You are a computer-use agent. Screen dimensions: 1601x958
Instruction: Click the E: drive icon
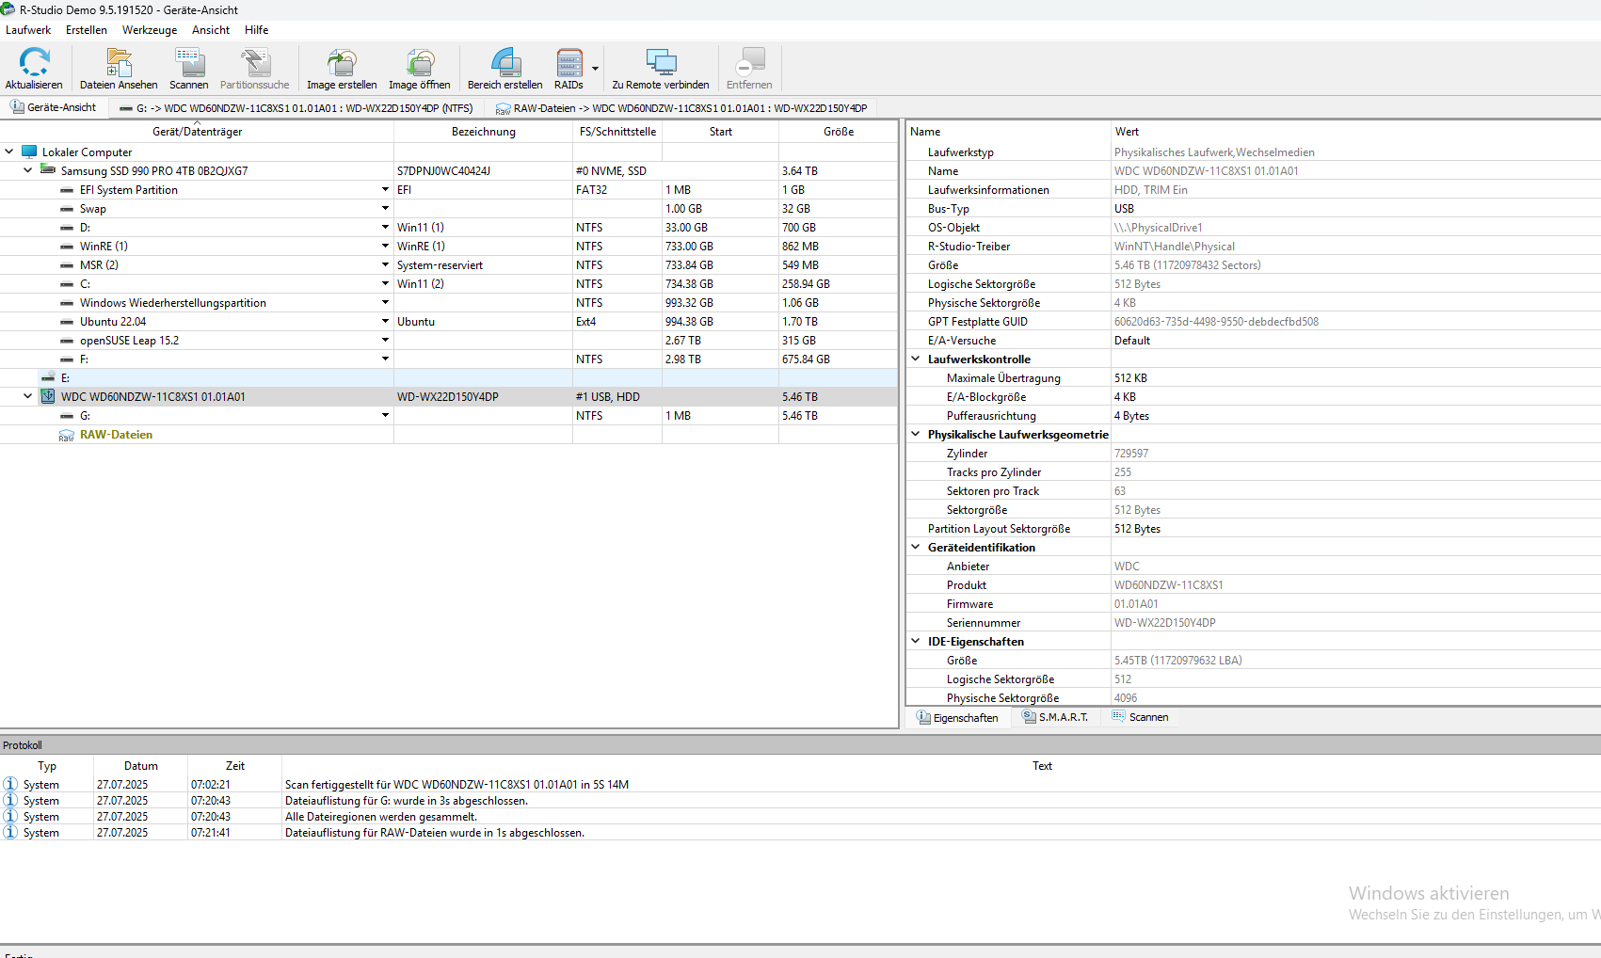point(48,377)
